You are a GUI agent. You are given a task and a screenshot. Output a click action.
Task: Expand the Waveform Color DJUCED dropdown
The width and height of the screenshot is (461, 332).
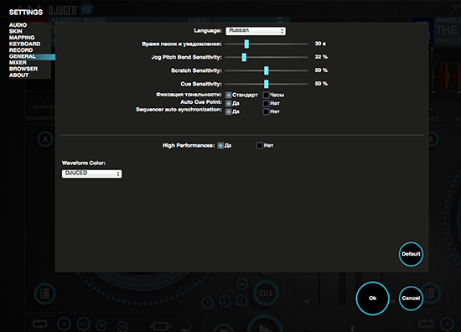(x=91, y=174)
